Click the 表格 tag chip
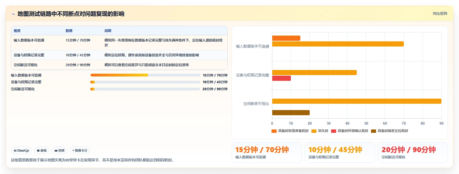Screen dimensions: 459x174 tap(42, 150)
